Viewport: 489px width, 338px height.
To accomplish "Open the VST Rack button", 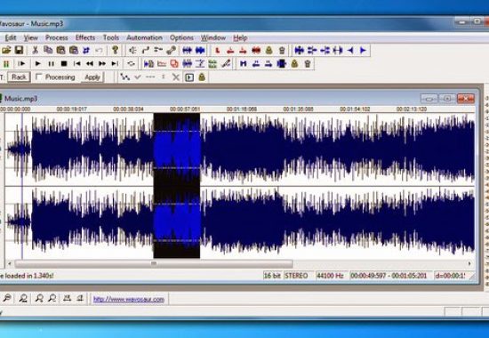I will (x=19, y=77).
